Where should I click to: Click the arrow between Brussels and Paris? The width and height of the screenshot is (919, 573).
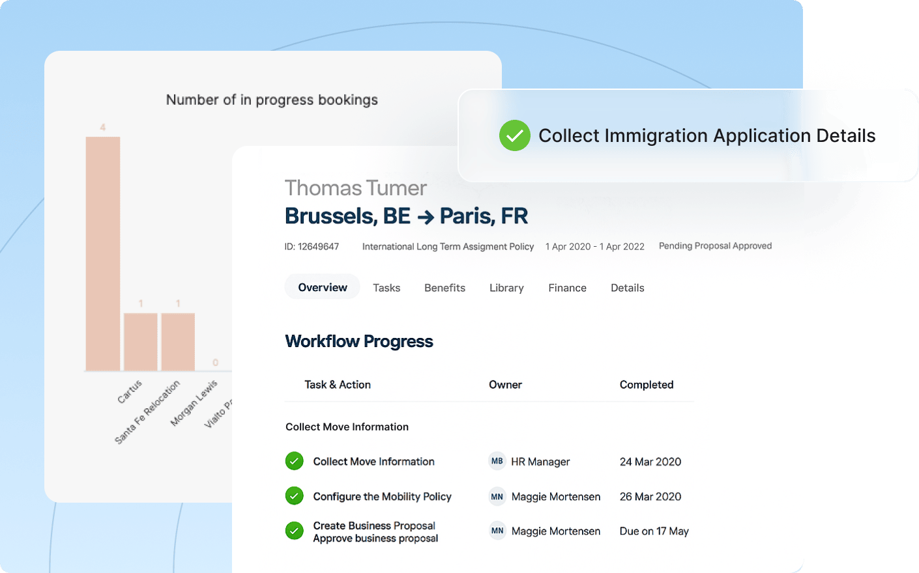(425, 217)
